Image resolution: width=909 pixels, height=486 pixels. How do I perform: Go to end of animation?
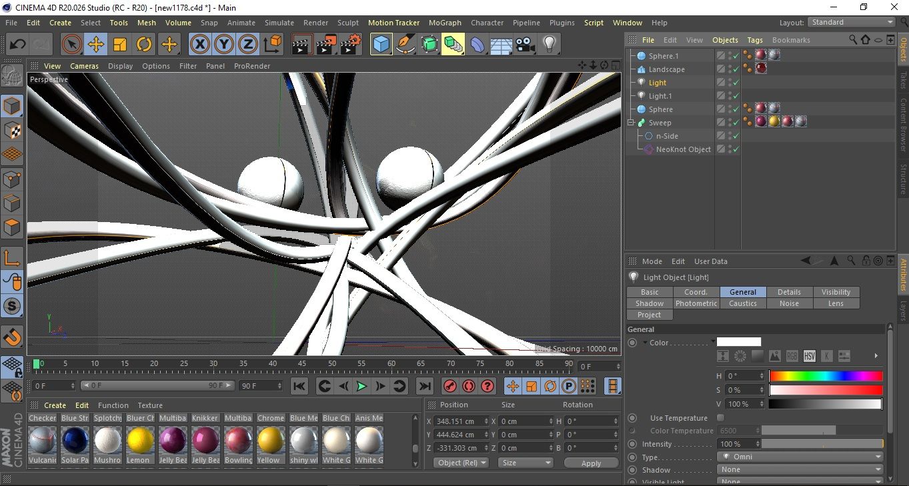click(424, 386)
